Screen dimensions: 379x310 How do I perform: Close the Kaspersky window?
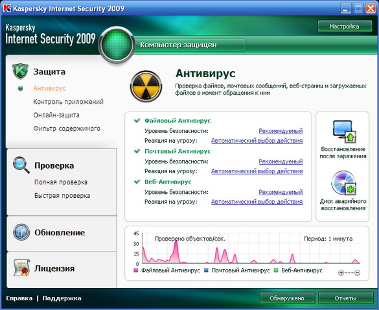[371, 8]
